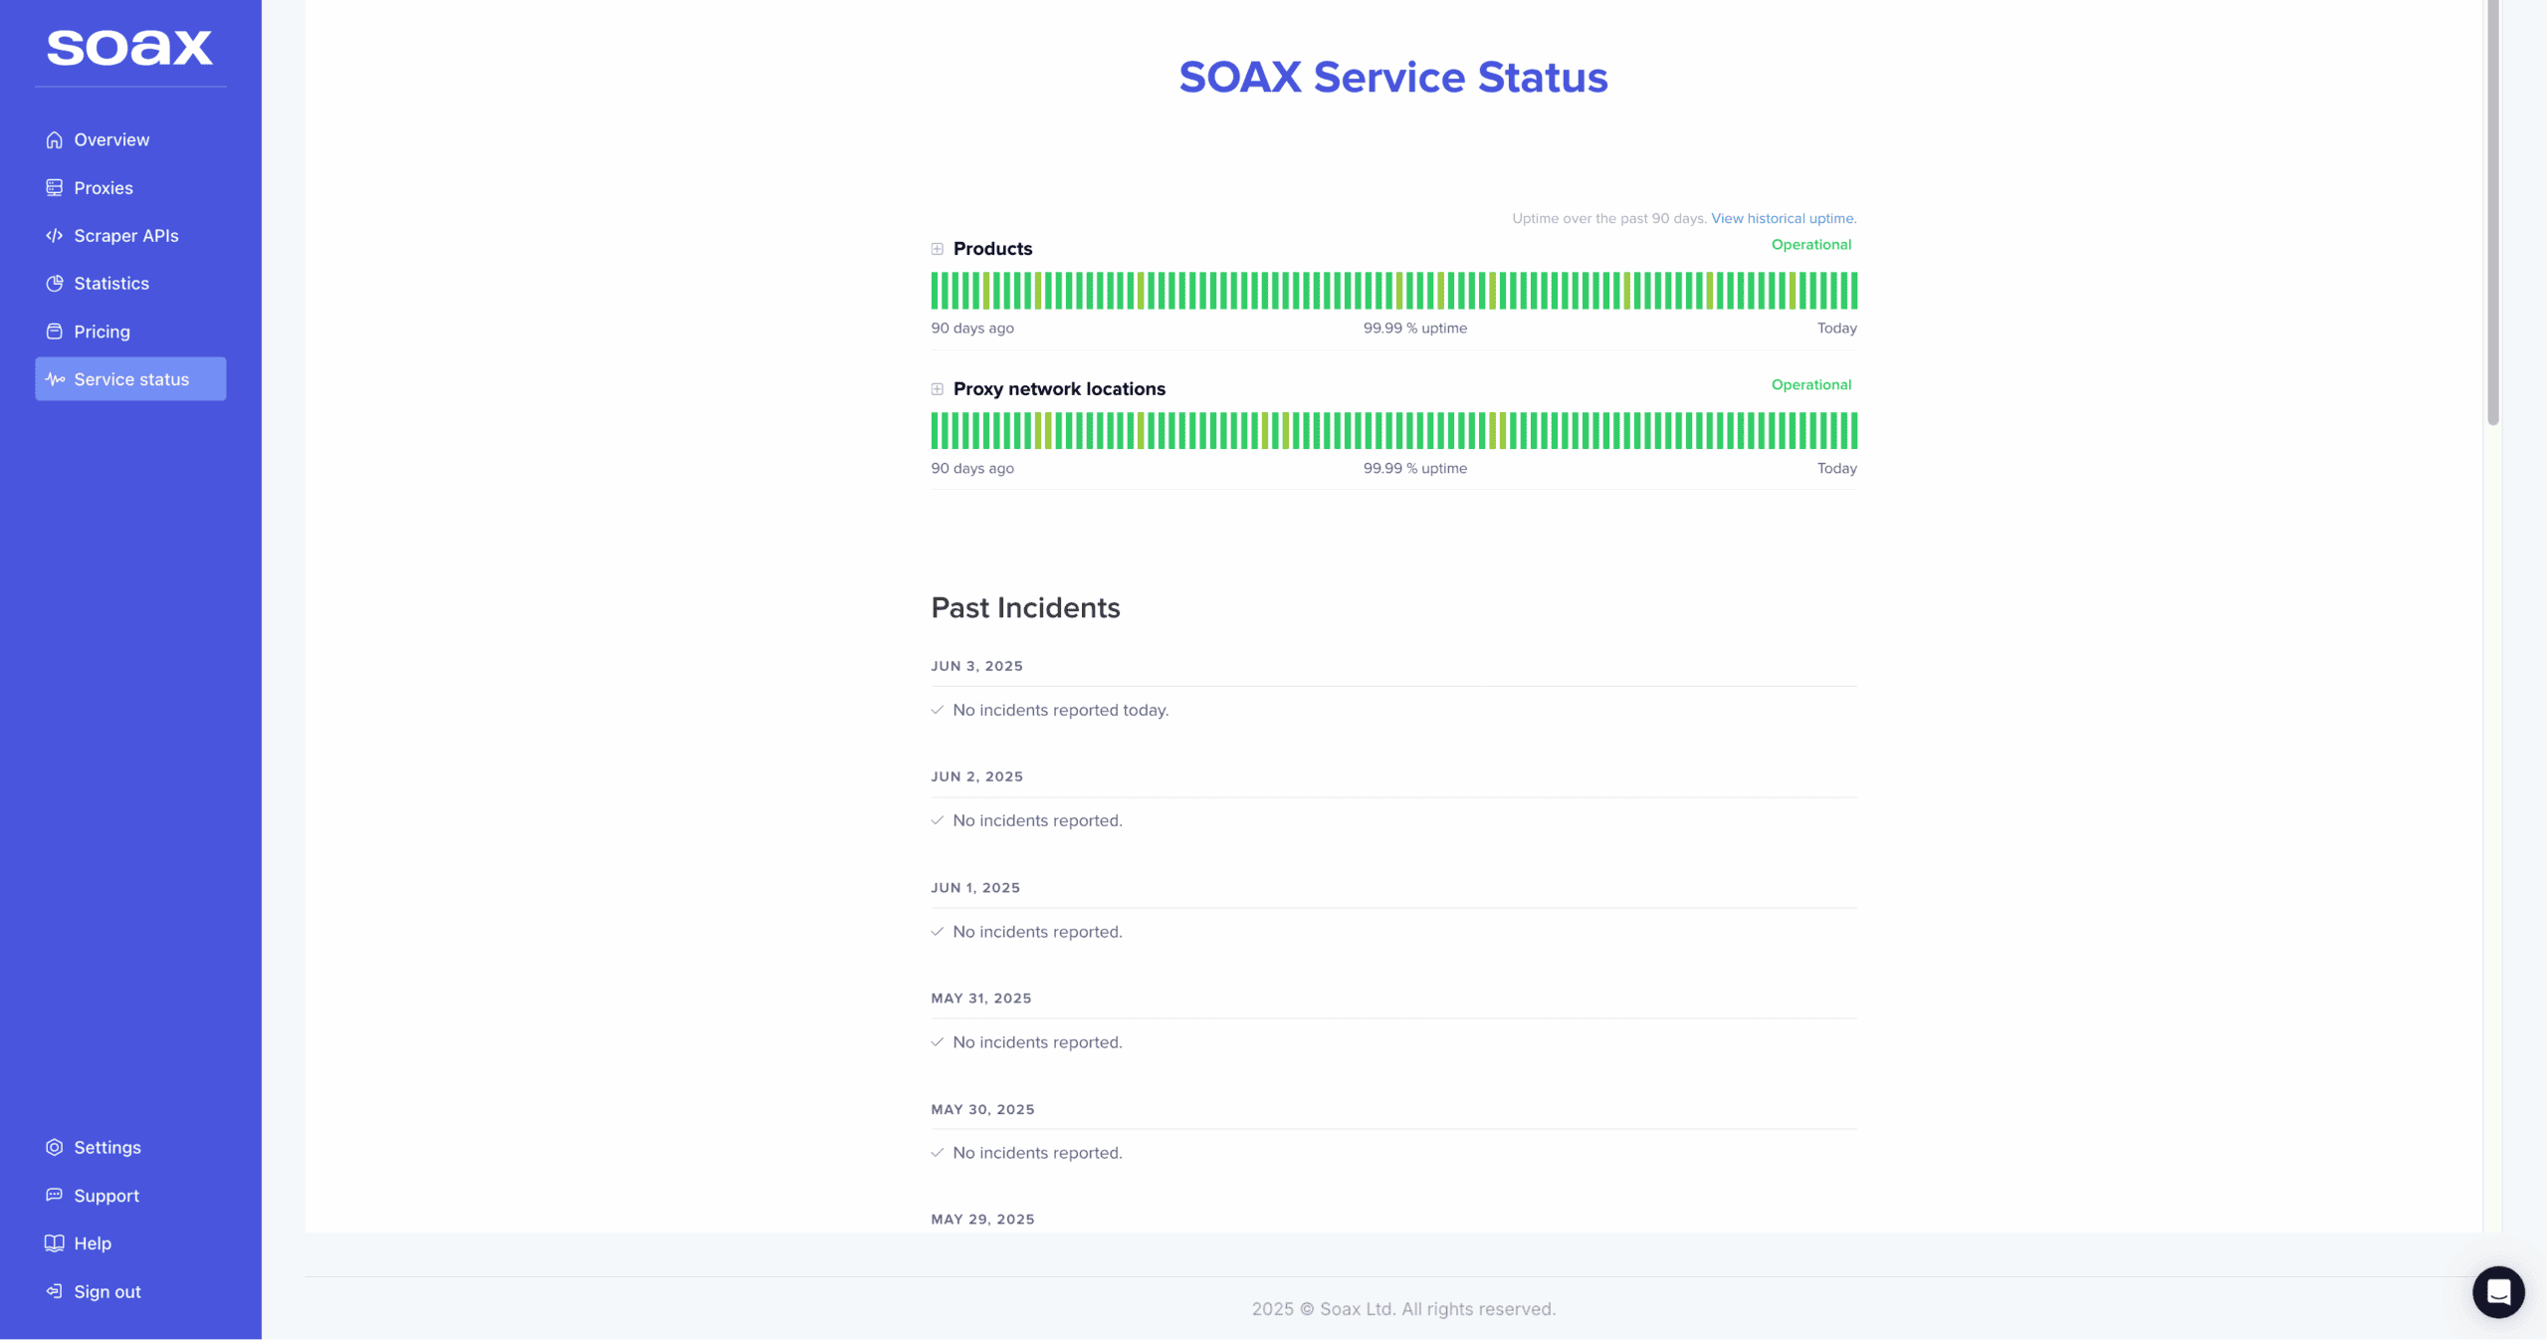This screenshot has height=1340, width=2548.
Task: Open the Help menu entry
Action: point(130,1242)
